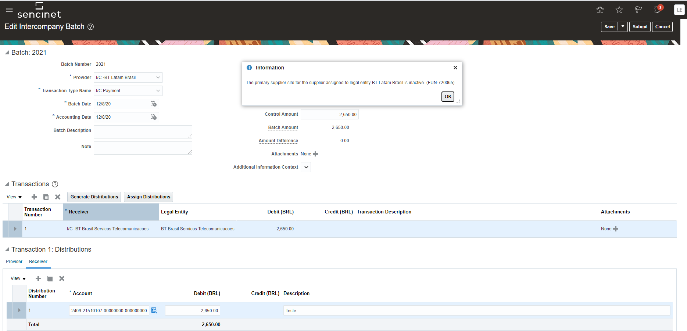Open the Save button dropdown arrow
Image resolution: width=687 pixels, height=331 pixels.
click(x=623, y=26)
